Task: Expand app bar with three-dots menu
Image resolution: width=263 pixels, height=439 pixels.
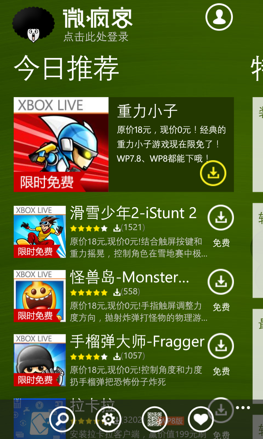Action: tap(243, 408)
